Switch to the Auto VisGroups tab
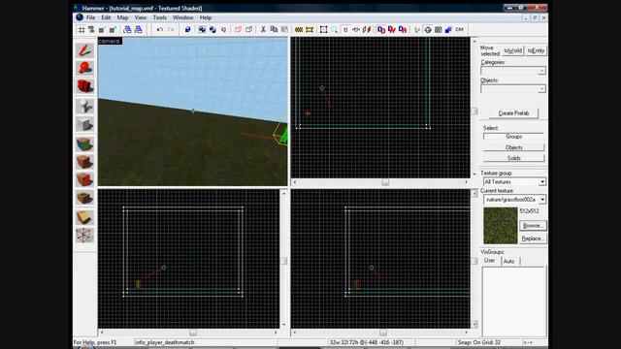Viewport: 621px width, 349px height. click(509, 261)
